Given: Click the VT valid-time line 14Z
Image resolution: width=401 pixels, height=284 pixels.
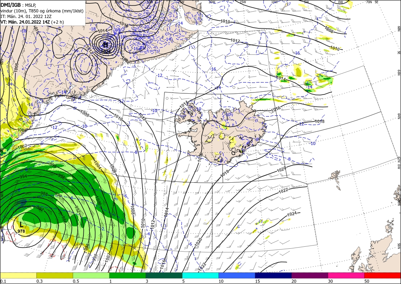Looking at the screenshot, I should click(32, 22).
